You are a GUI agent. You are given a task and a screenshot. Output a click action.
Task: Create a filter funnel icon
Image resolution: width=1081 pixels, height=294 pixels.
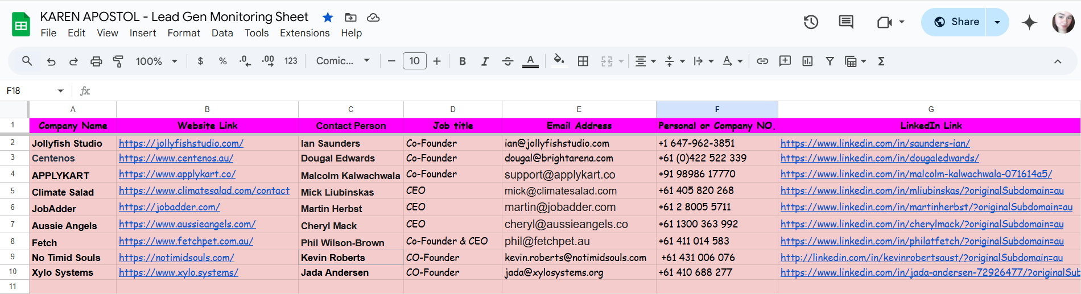point(830,61)
